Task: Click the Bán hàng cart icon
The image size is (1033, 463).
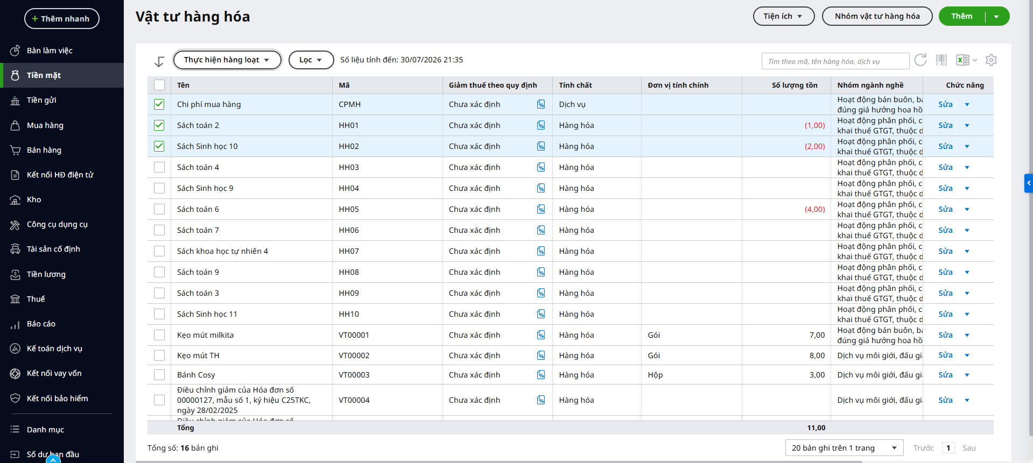Action: pyautogui.click(x=15, y=150)
